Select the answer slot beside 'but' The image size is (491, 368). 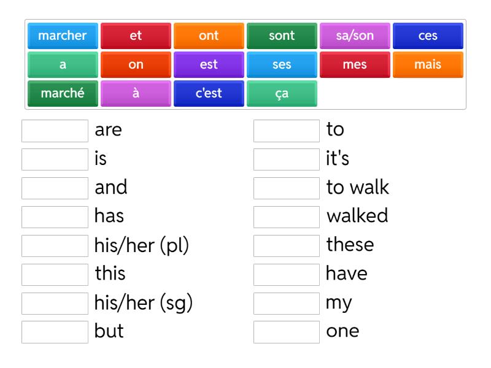pyautogui.click(x=54, y=331)
